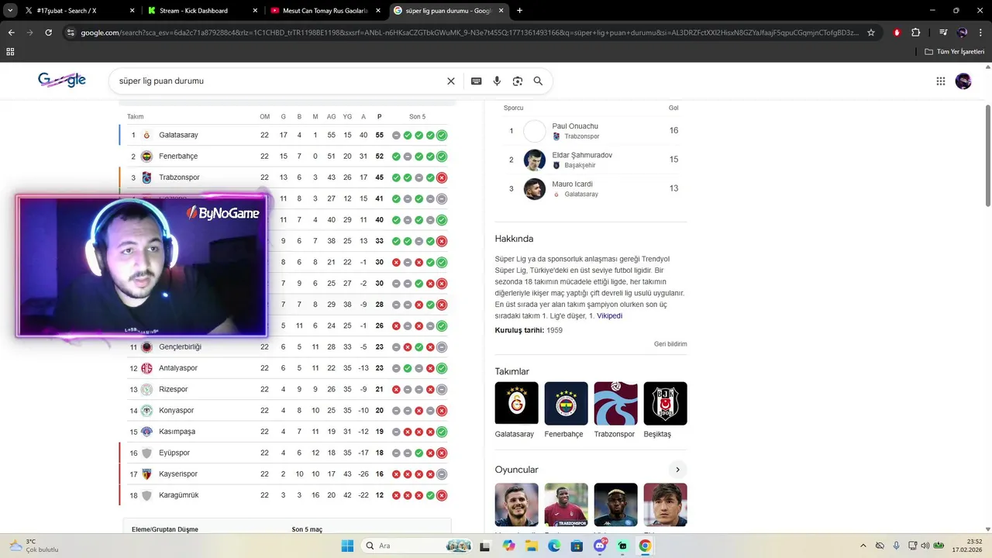Click the magnifier search button
Screen dimensions: 992x558
click(x=538, y=81)
